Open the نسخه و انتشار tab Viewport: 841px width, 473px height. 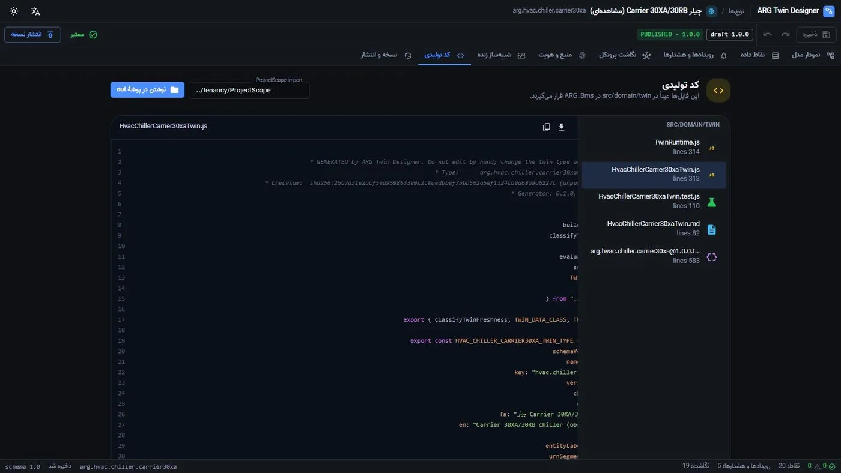(386, 55)
